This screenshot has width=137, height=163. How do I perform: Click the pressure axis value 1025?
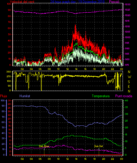[128, 10]
